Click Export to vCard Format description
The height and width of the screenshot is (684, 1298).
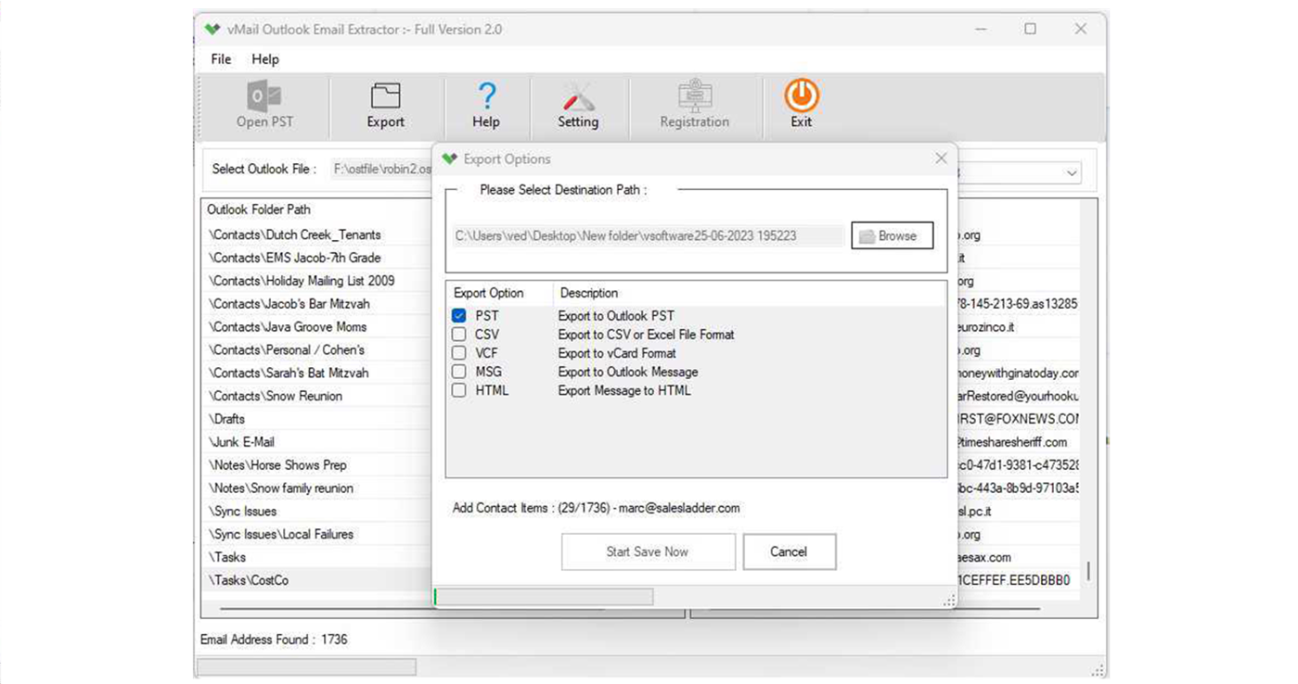[617, 353]
